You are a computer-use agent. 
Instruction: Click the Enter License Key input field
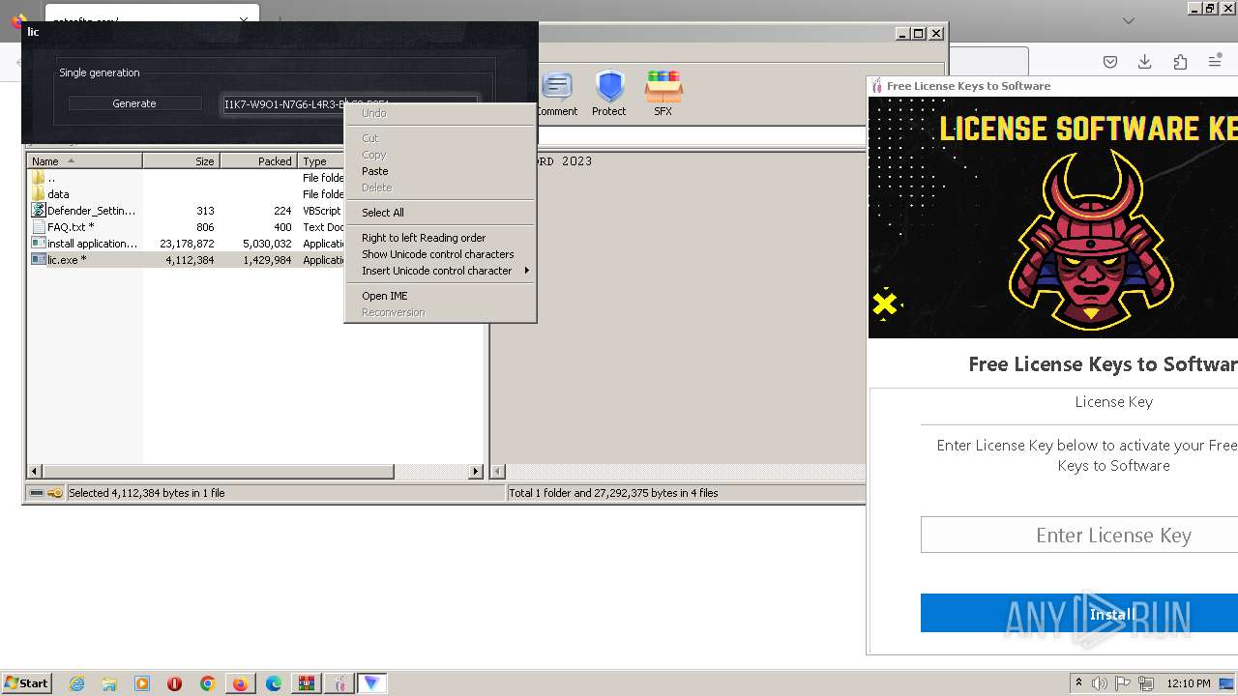[1079, 535]
